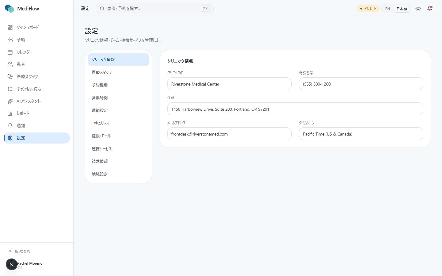The height and width of the screenshot is (276, 442).
Task: Click the タイムゾーン field
Action: pyautogui.click(x=361, y=134)
